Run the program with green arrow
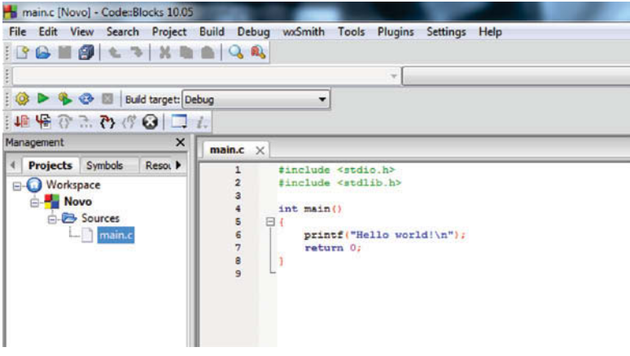 tap(42, 100)
